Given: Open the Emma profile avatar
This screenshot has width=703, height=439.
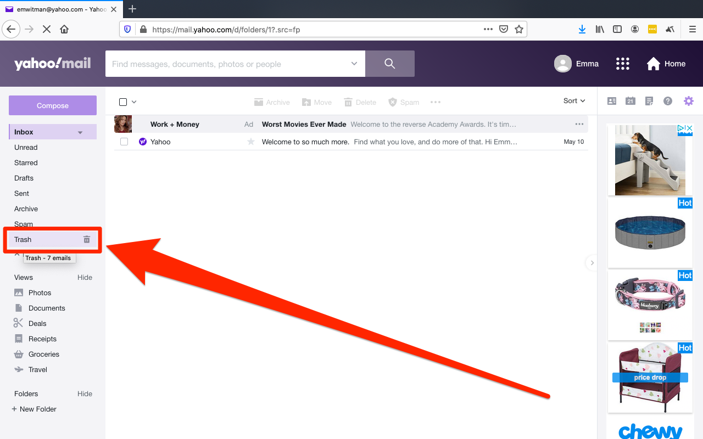Looking at the screenshot, I should (x=563, y=64).
